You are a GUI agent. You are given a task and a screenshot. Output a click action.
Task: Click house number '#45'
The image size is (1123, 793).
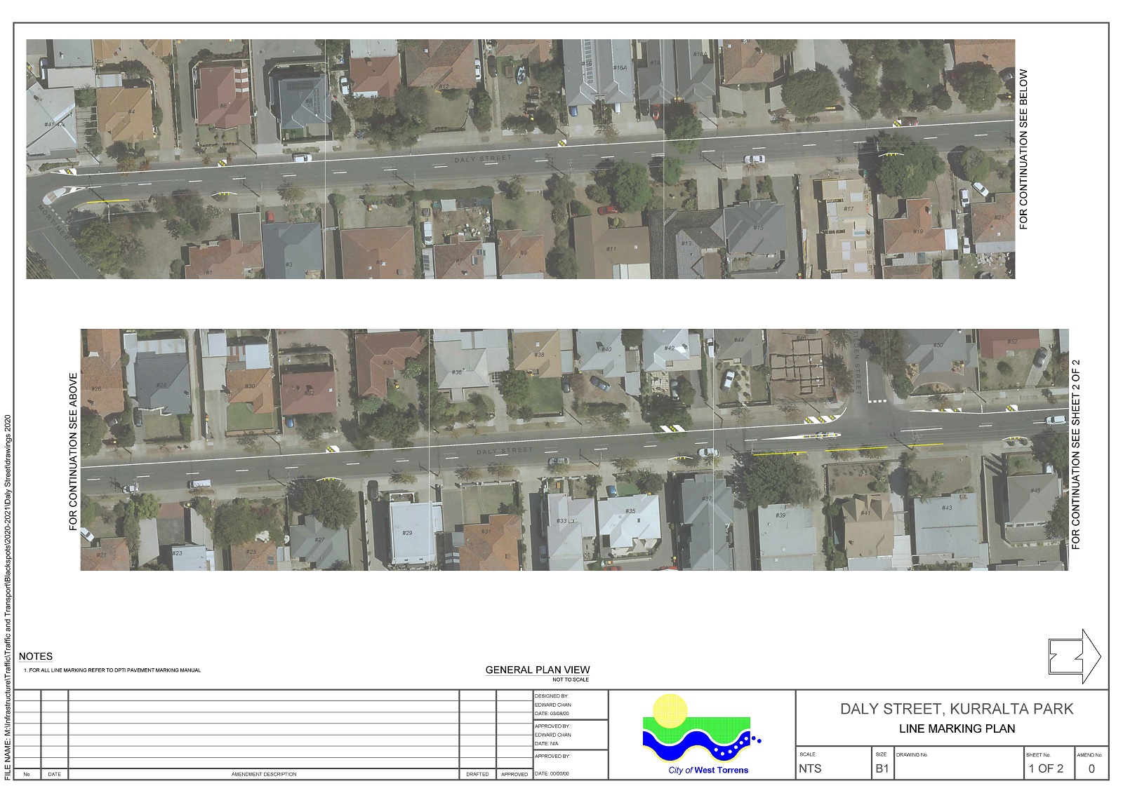click(x=1035, y=491)
